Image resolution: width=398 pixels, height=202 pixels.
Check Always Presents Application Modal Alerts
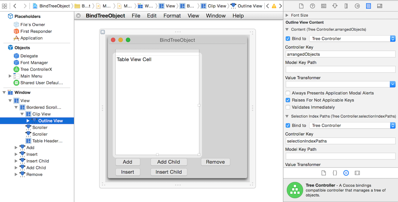[x=288, y=93]
